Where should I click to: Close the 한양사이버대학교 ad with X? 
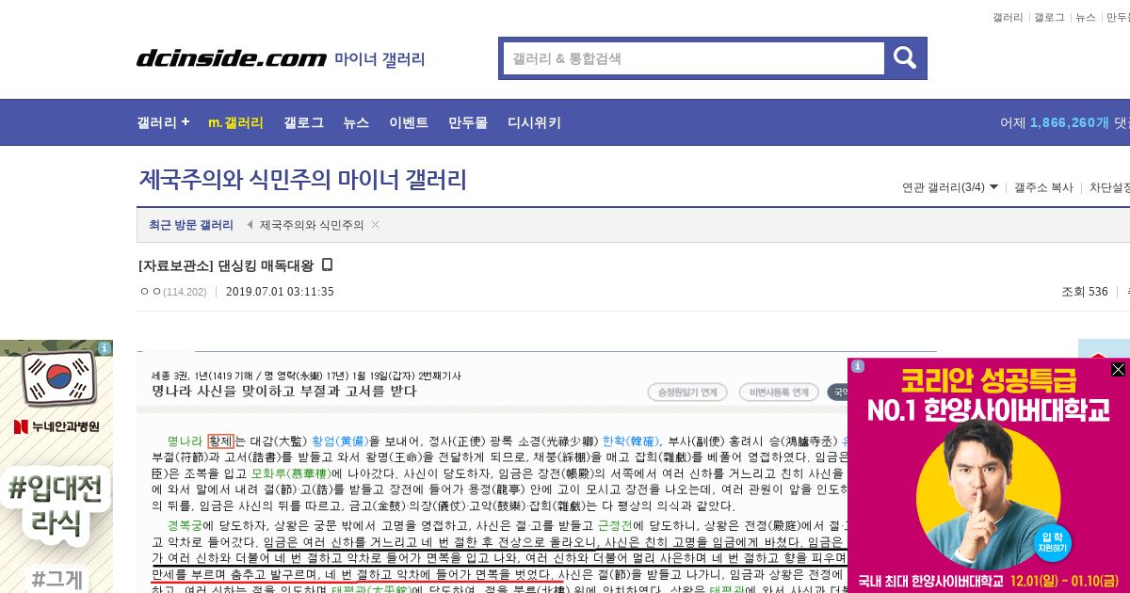point(1118,369)
